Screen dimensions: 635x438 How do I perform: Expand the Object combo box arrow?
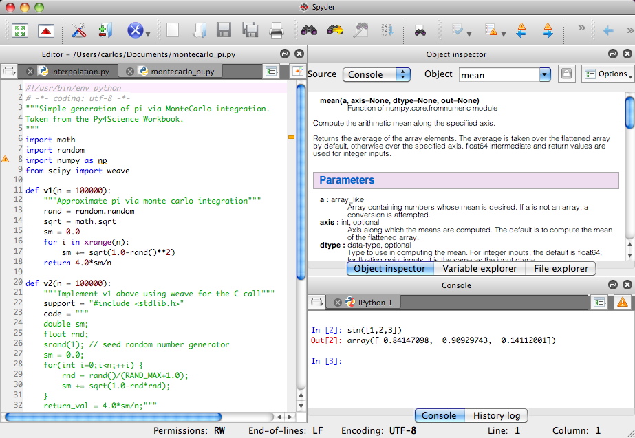(545, 74)
